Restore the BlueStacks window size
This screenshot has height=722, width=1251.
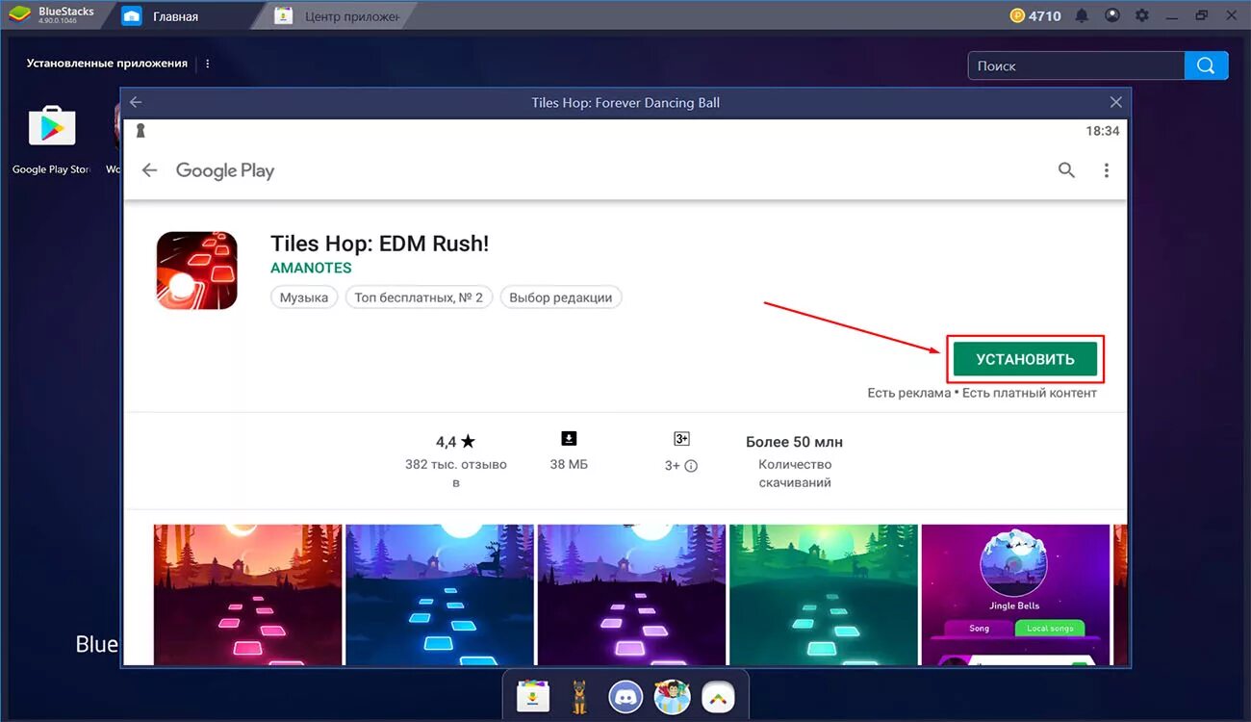tap(1201, 16)
